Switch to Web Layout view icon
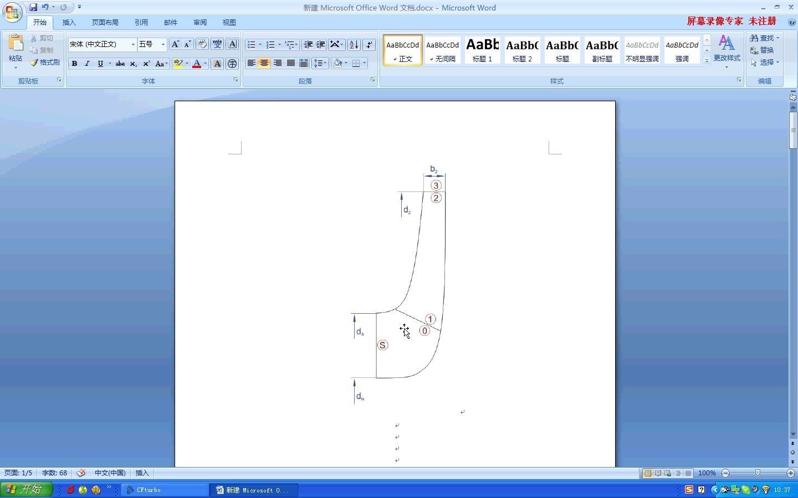This screenshot has width=798, height=498. click(668, 473)
